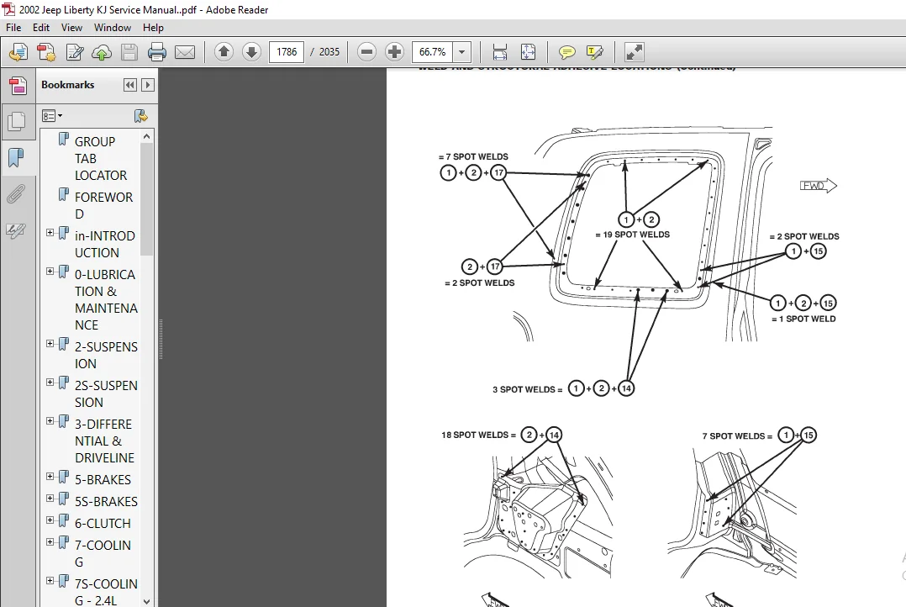Click the Email envelope icon
This screenshot has width=906, height=607.
185,53
